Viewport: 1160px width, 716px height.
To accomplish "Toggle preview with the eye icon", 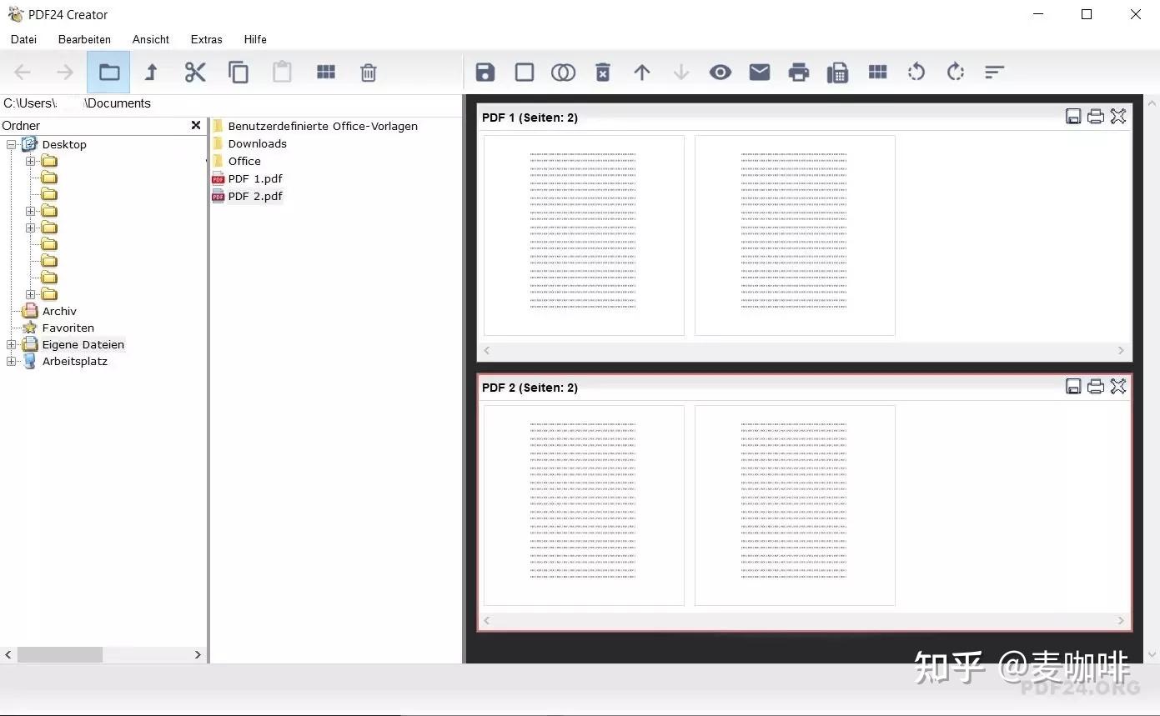I will (x=720, y=73).
